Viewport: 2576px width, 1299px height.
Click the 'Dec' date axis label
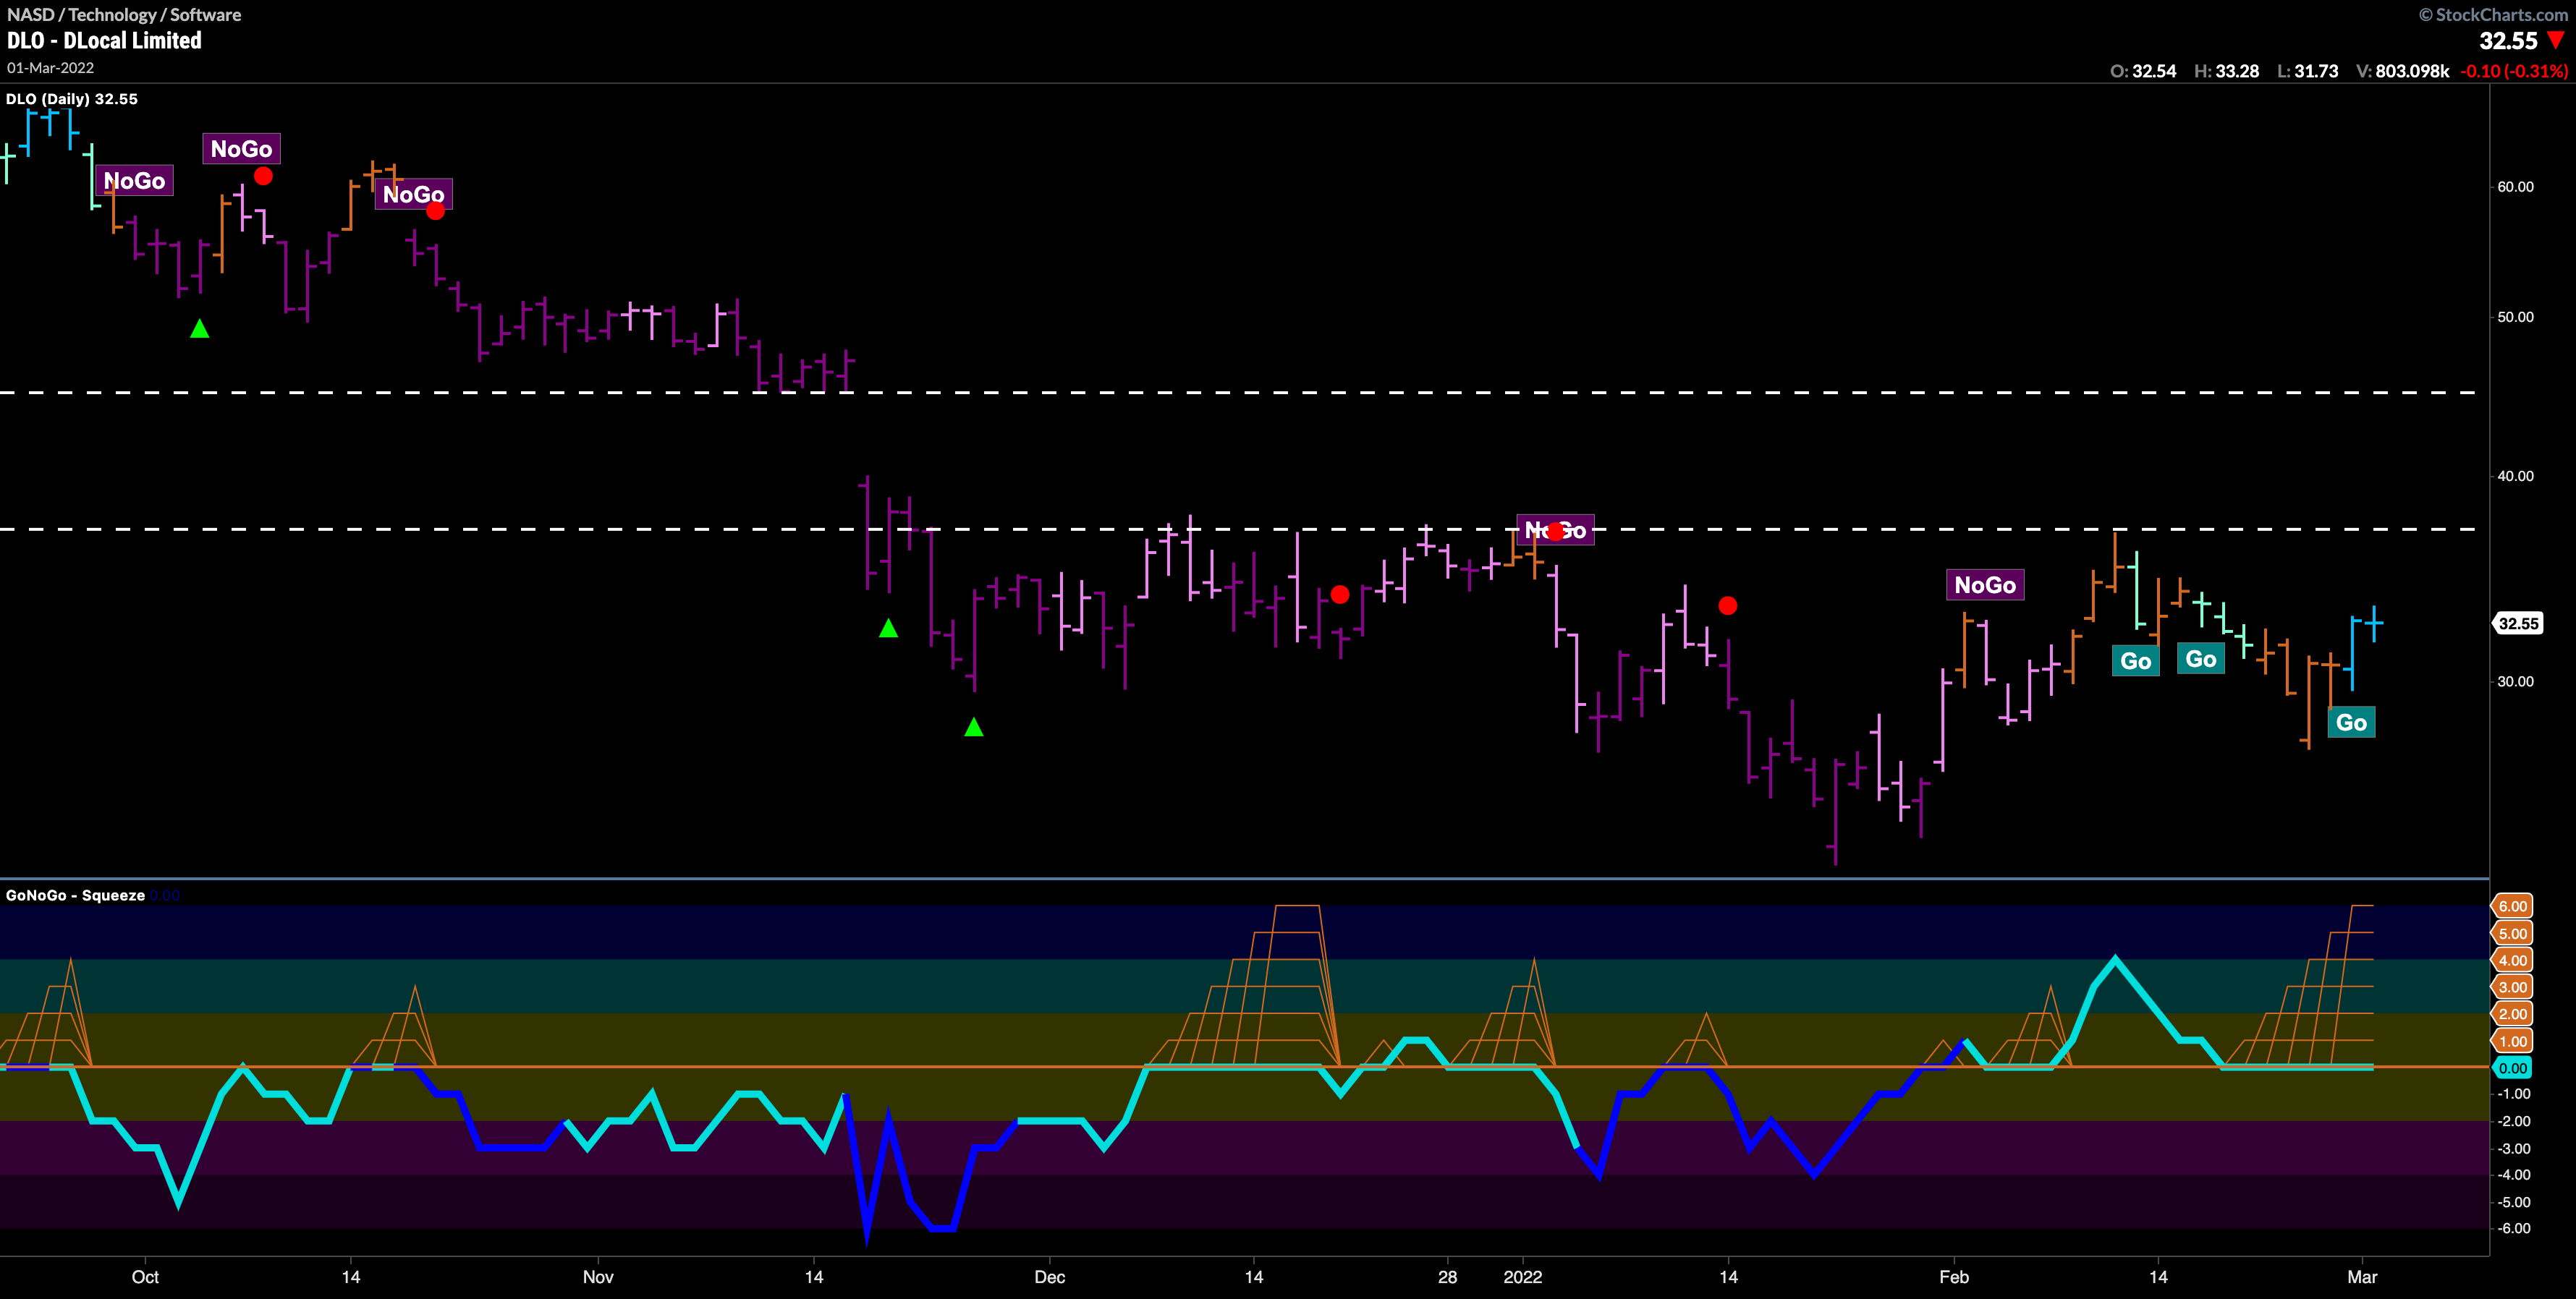point(1049,1277)
